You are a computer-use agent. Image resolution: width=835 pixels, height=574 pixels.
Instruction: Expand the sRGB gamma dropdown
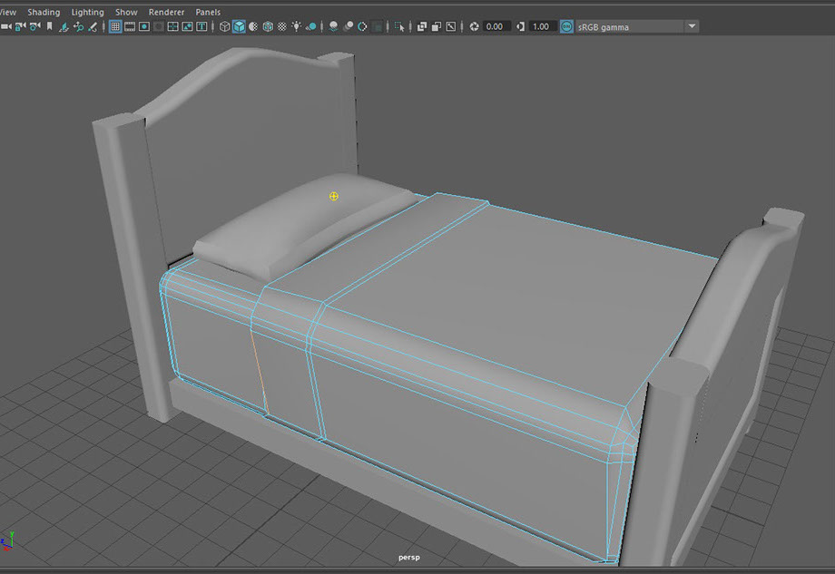pos(692,27)
